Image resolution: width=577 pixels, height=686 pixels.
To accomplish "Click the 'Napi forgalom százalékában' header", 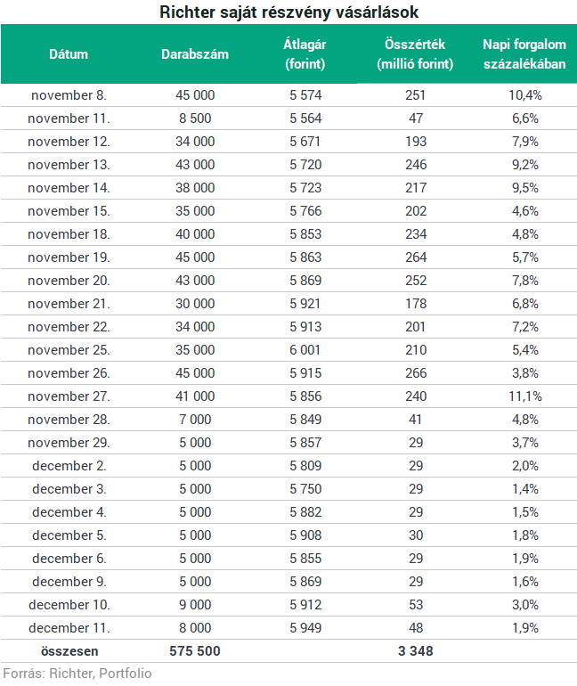I will click(x=524, y=54).
